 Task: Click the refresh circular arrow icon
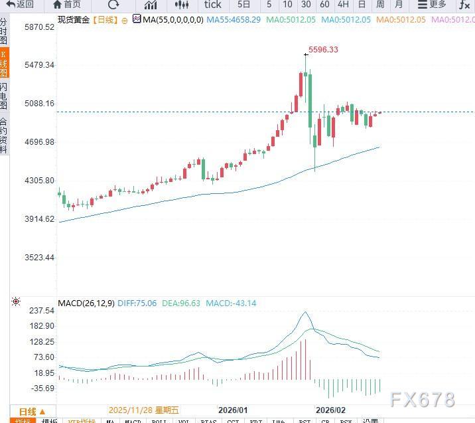(x=113, y=5)
